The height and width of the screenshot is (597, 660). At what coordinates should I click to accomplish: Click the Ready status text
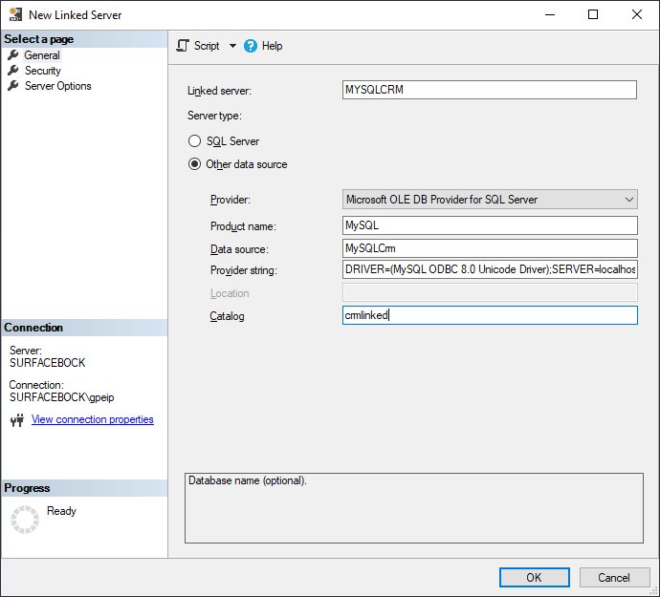(x=61, y=511)
